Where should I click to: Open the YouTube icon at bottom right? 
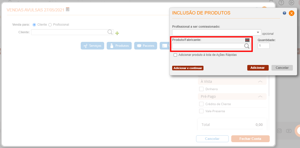[x=289, y=131]
